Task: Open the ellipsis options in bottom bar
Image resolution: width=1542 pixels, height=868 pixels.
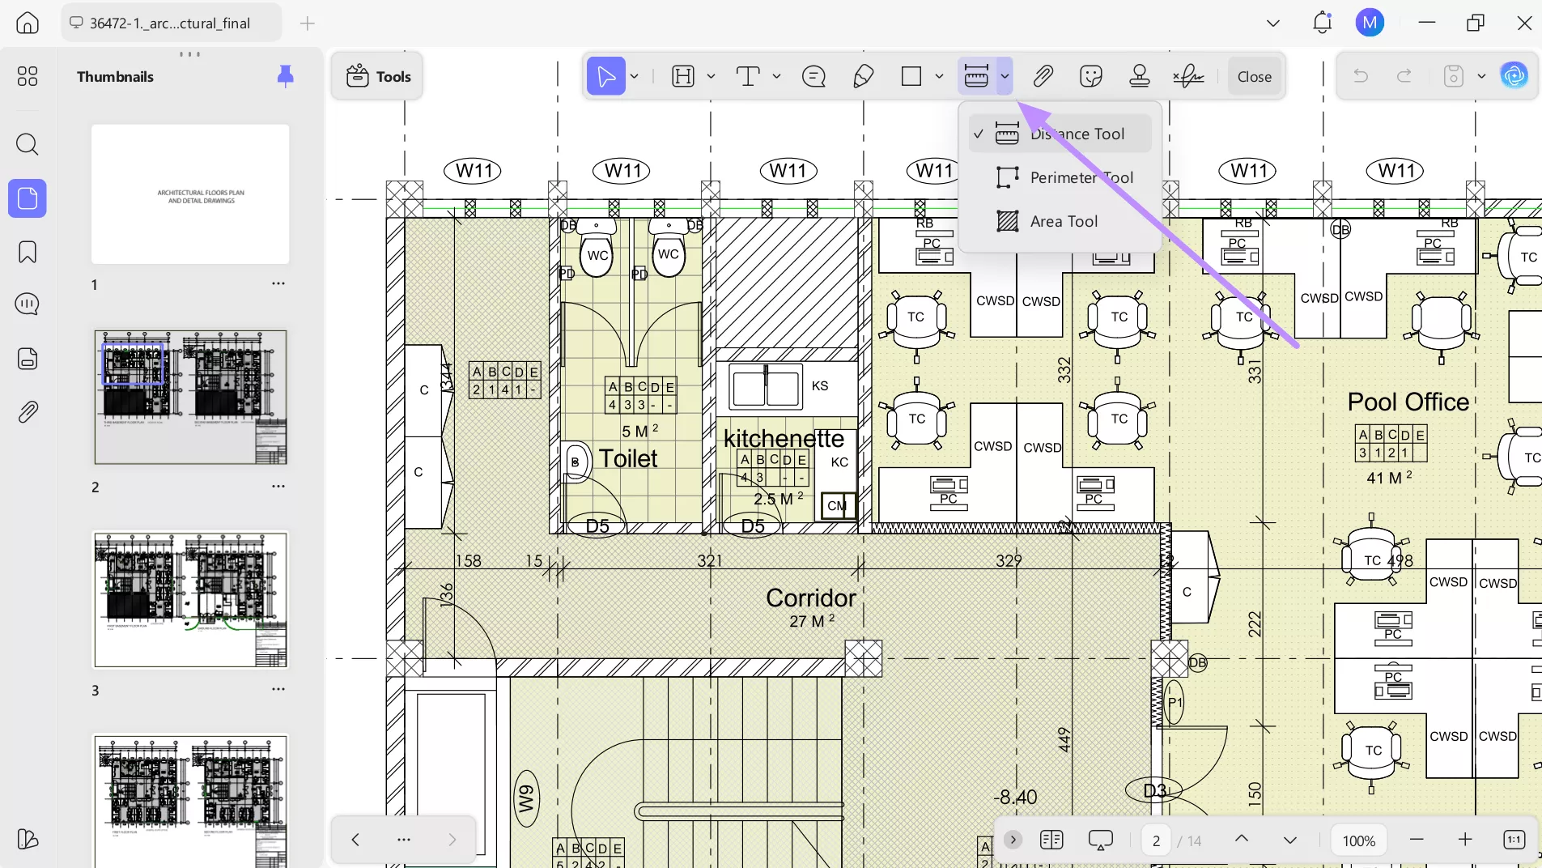Action: [x=404, y=840]
